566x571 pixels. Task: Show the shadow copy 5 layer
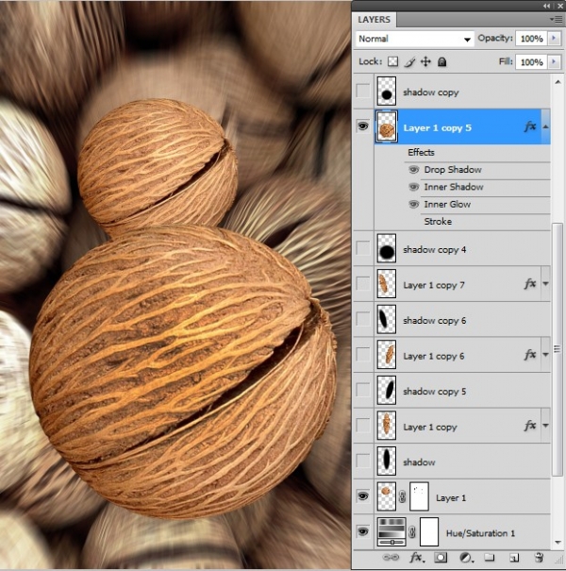(x=363, y=390)
